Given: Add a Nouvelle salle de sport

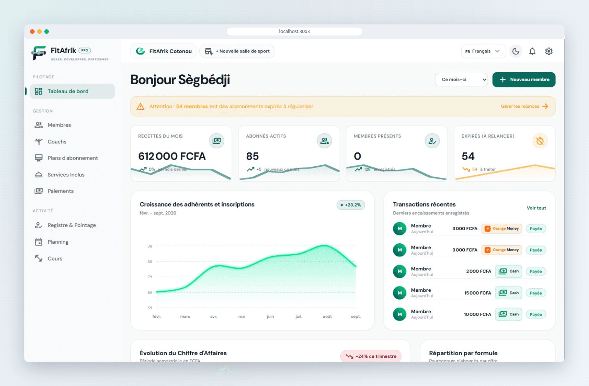Looking at the screenshot, I should point(237,51).
